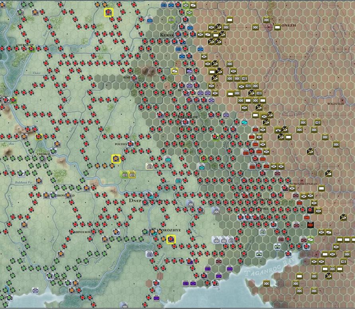355x309 pixels.
Task: Select the black counter with red rectangle symbol
Action: [310, 225]
